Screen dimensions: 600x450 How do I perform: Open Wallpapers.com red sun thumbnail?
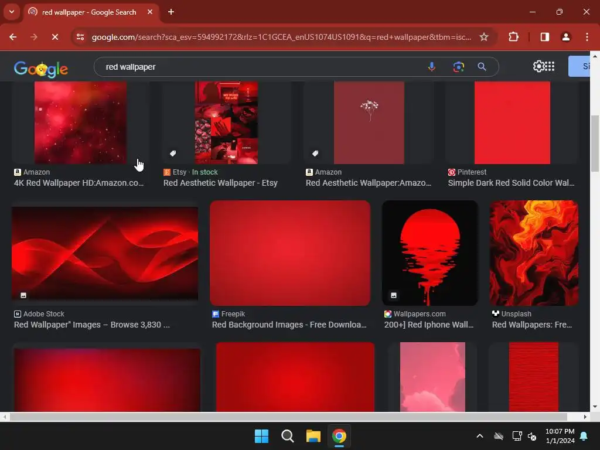point(430,253)
